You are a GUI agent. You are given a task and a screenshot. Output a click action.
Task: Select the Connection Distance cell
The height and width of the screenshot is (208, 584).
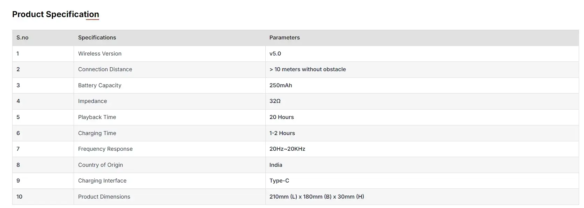[x=105, y=69]
